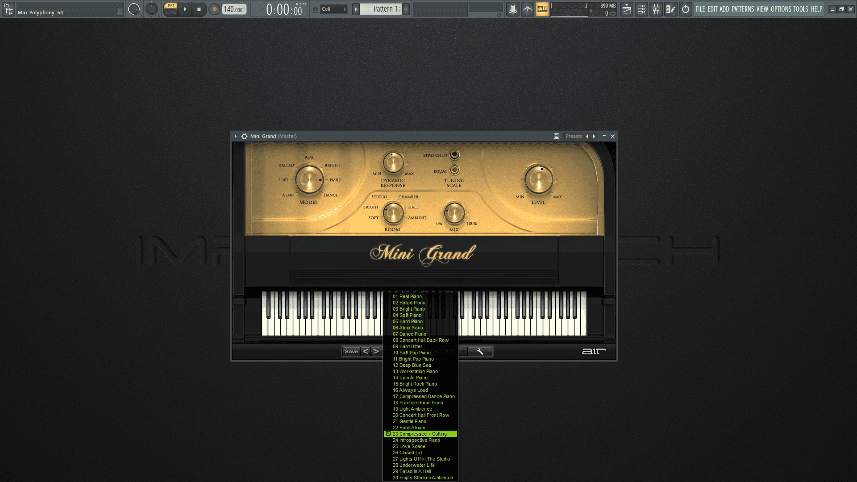Click the grid detached-window icon in Mini Grand
Screen dimensions: 857x482
(557, 136)
